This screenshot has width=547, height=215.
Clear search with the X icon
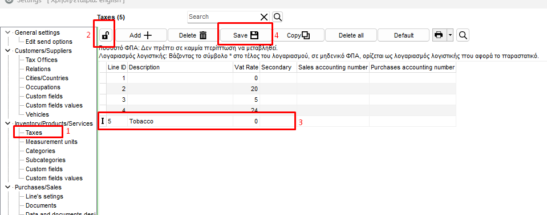point(264,17)
